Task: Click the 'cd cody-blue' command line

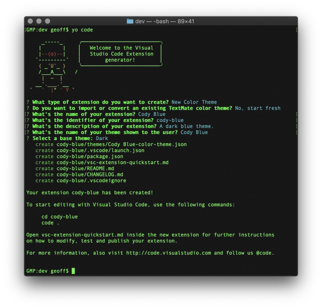Action: click(60, 217)
